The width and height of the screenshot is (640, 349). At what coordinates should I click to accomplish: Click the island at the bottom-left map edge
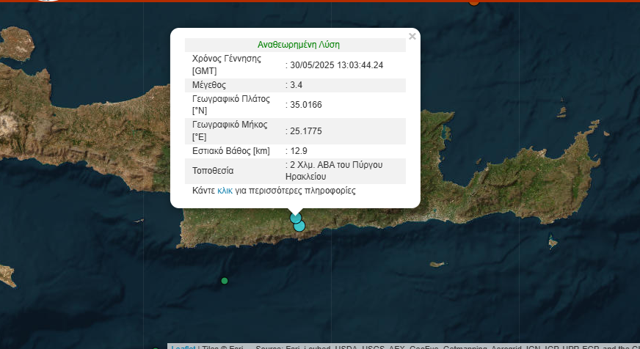(6, 276)
